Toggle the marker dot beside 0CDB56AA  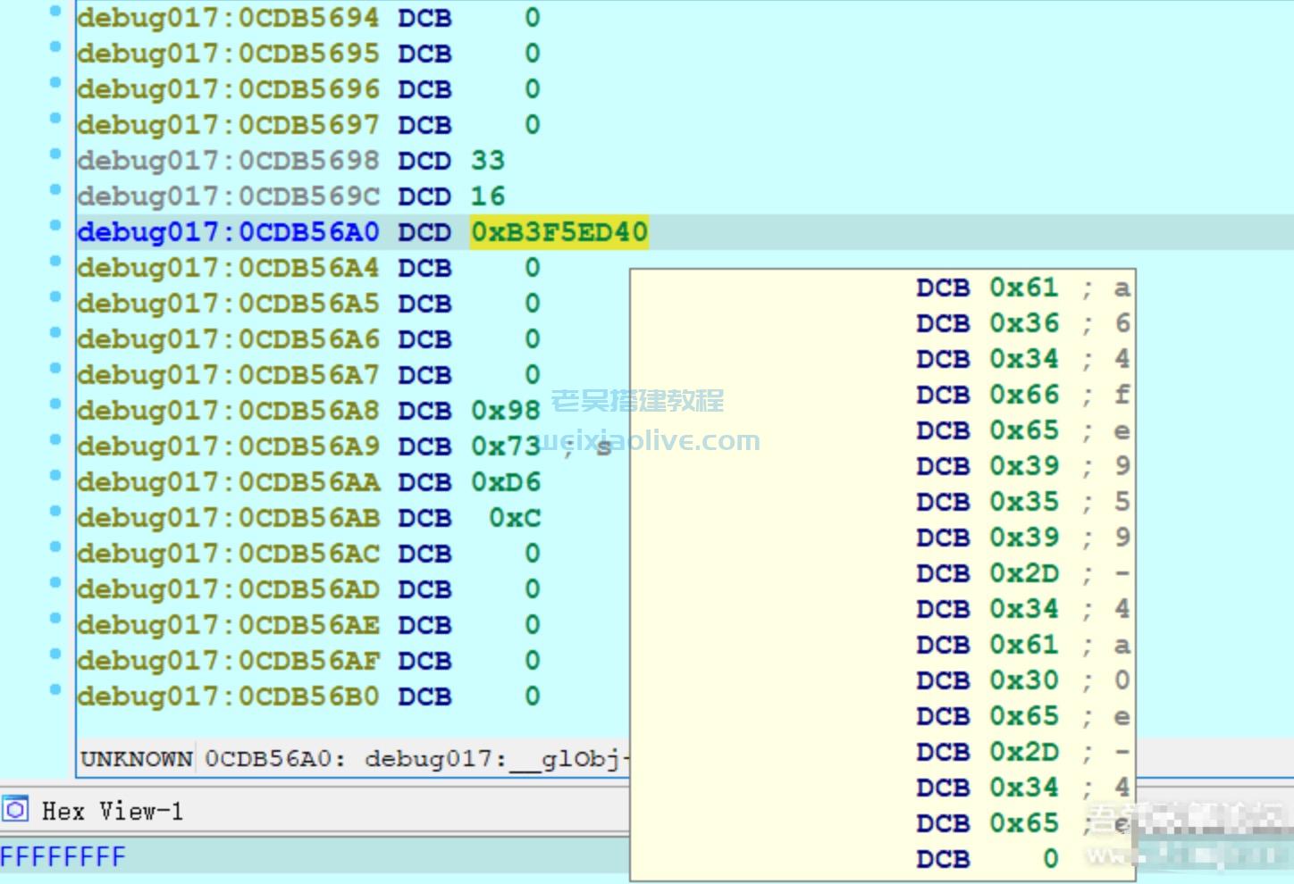(55, 475)
